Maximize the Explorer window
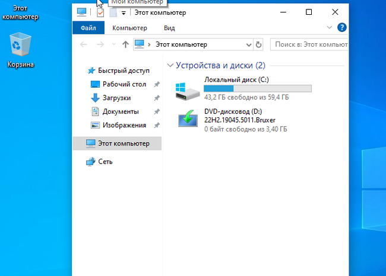Image resolution: width=386 pixels, height=276 pixels. 309,12
